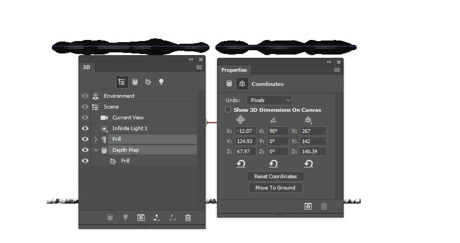Reset position with undo arrow icon
Image resolution: width=460 pixels, height=243 pixels.
click(x=241, y=164)
